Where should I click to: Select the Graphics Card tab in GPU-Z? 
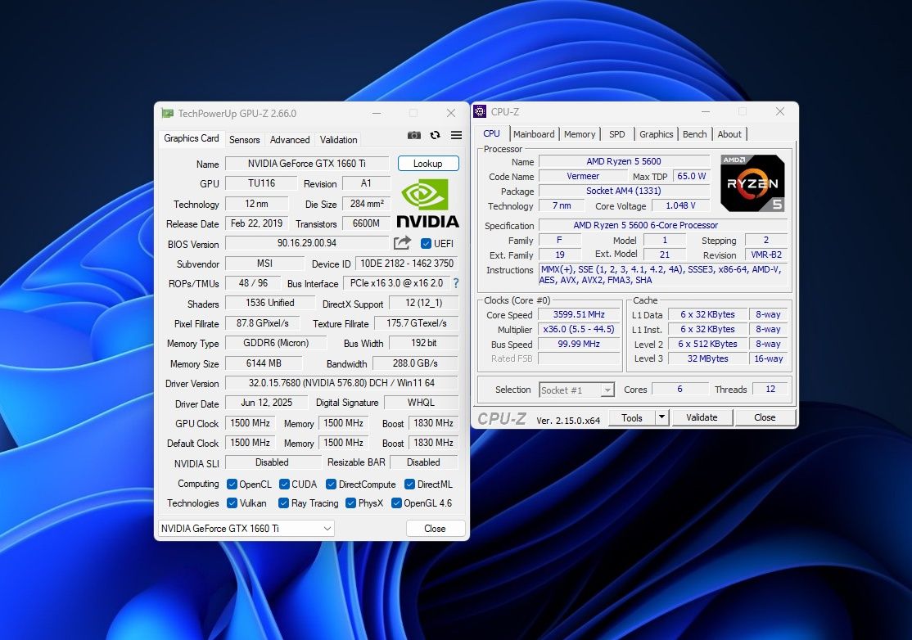click(x=192, y=138)
